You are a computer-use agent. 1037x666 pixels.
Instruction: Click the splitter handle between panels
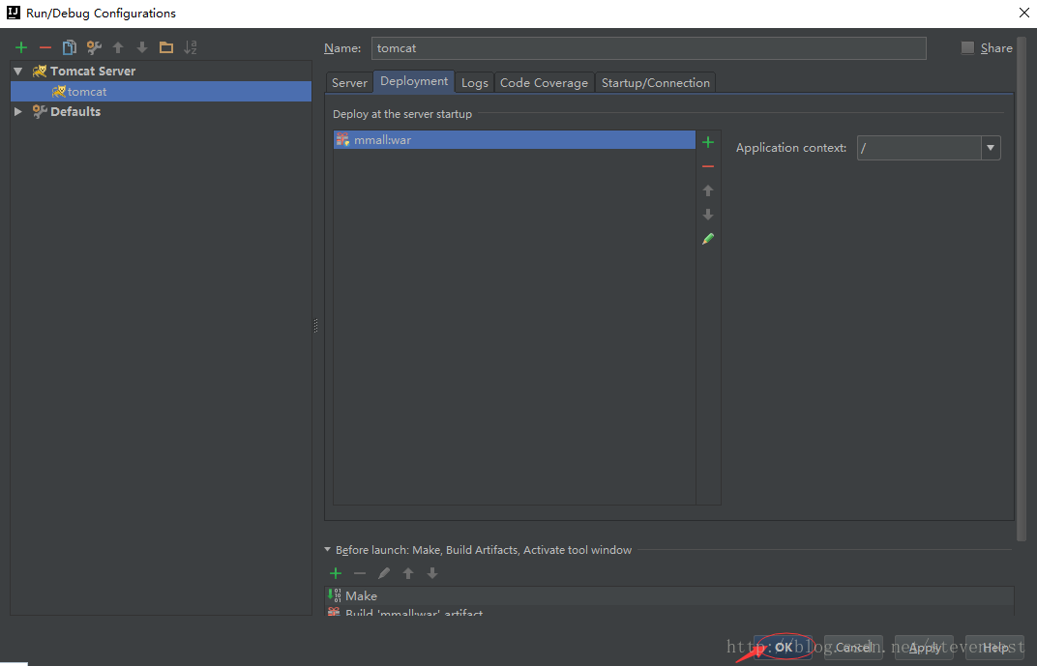click(x=315, y=325)
